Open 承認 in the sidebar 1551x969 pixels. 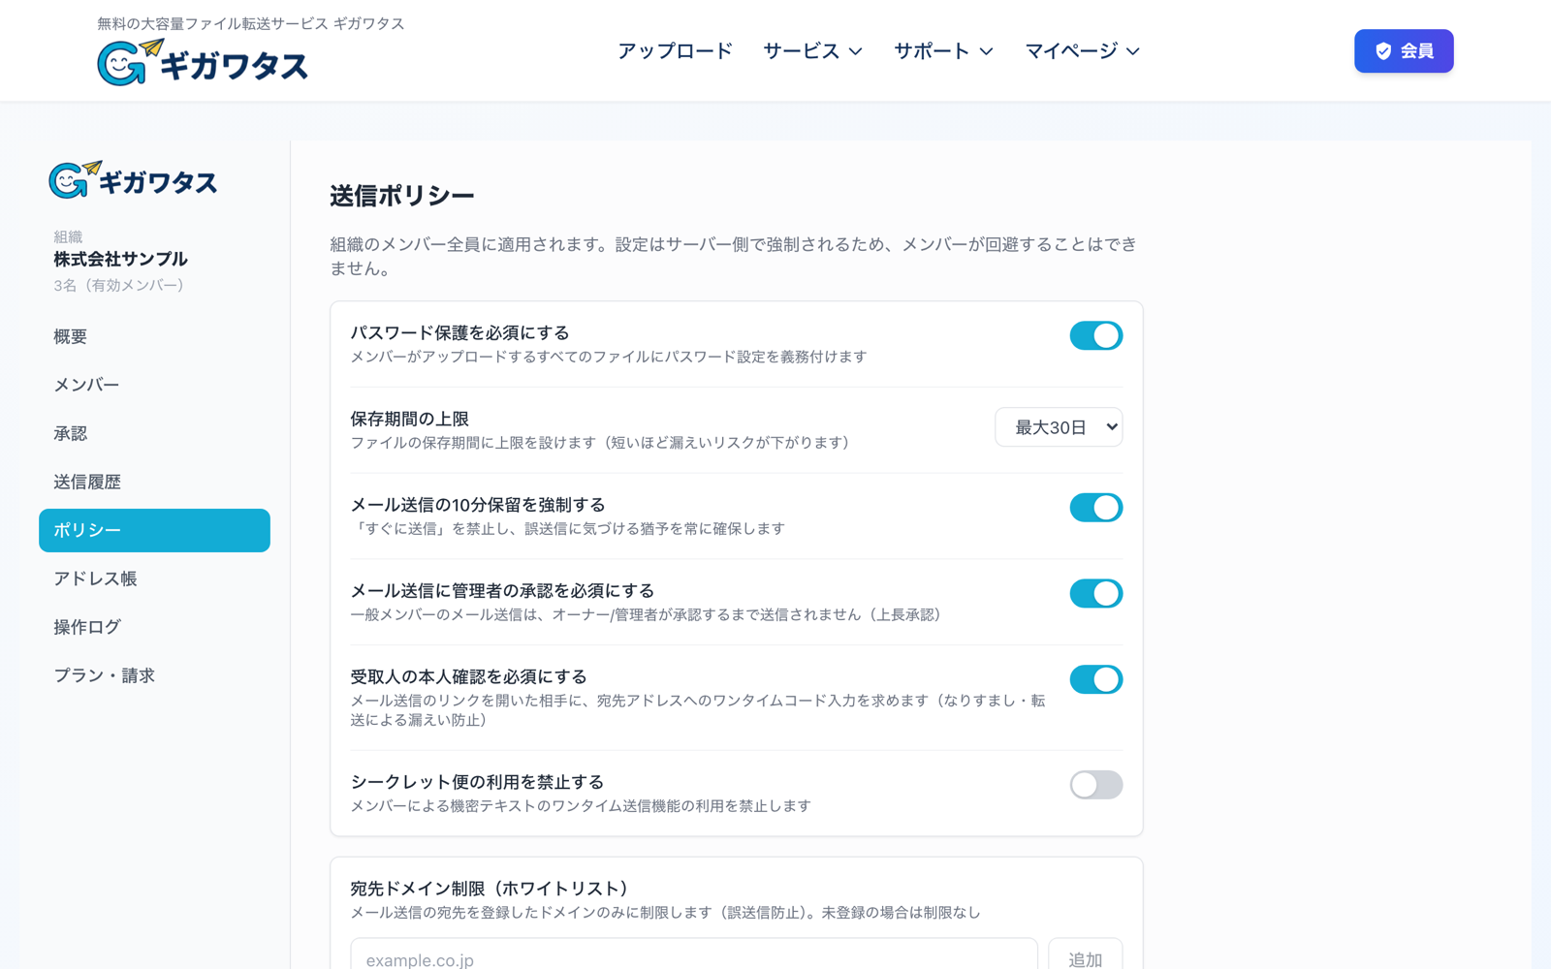pyautogui.click(x=154, y=433)
